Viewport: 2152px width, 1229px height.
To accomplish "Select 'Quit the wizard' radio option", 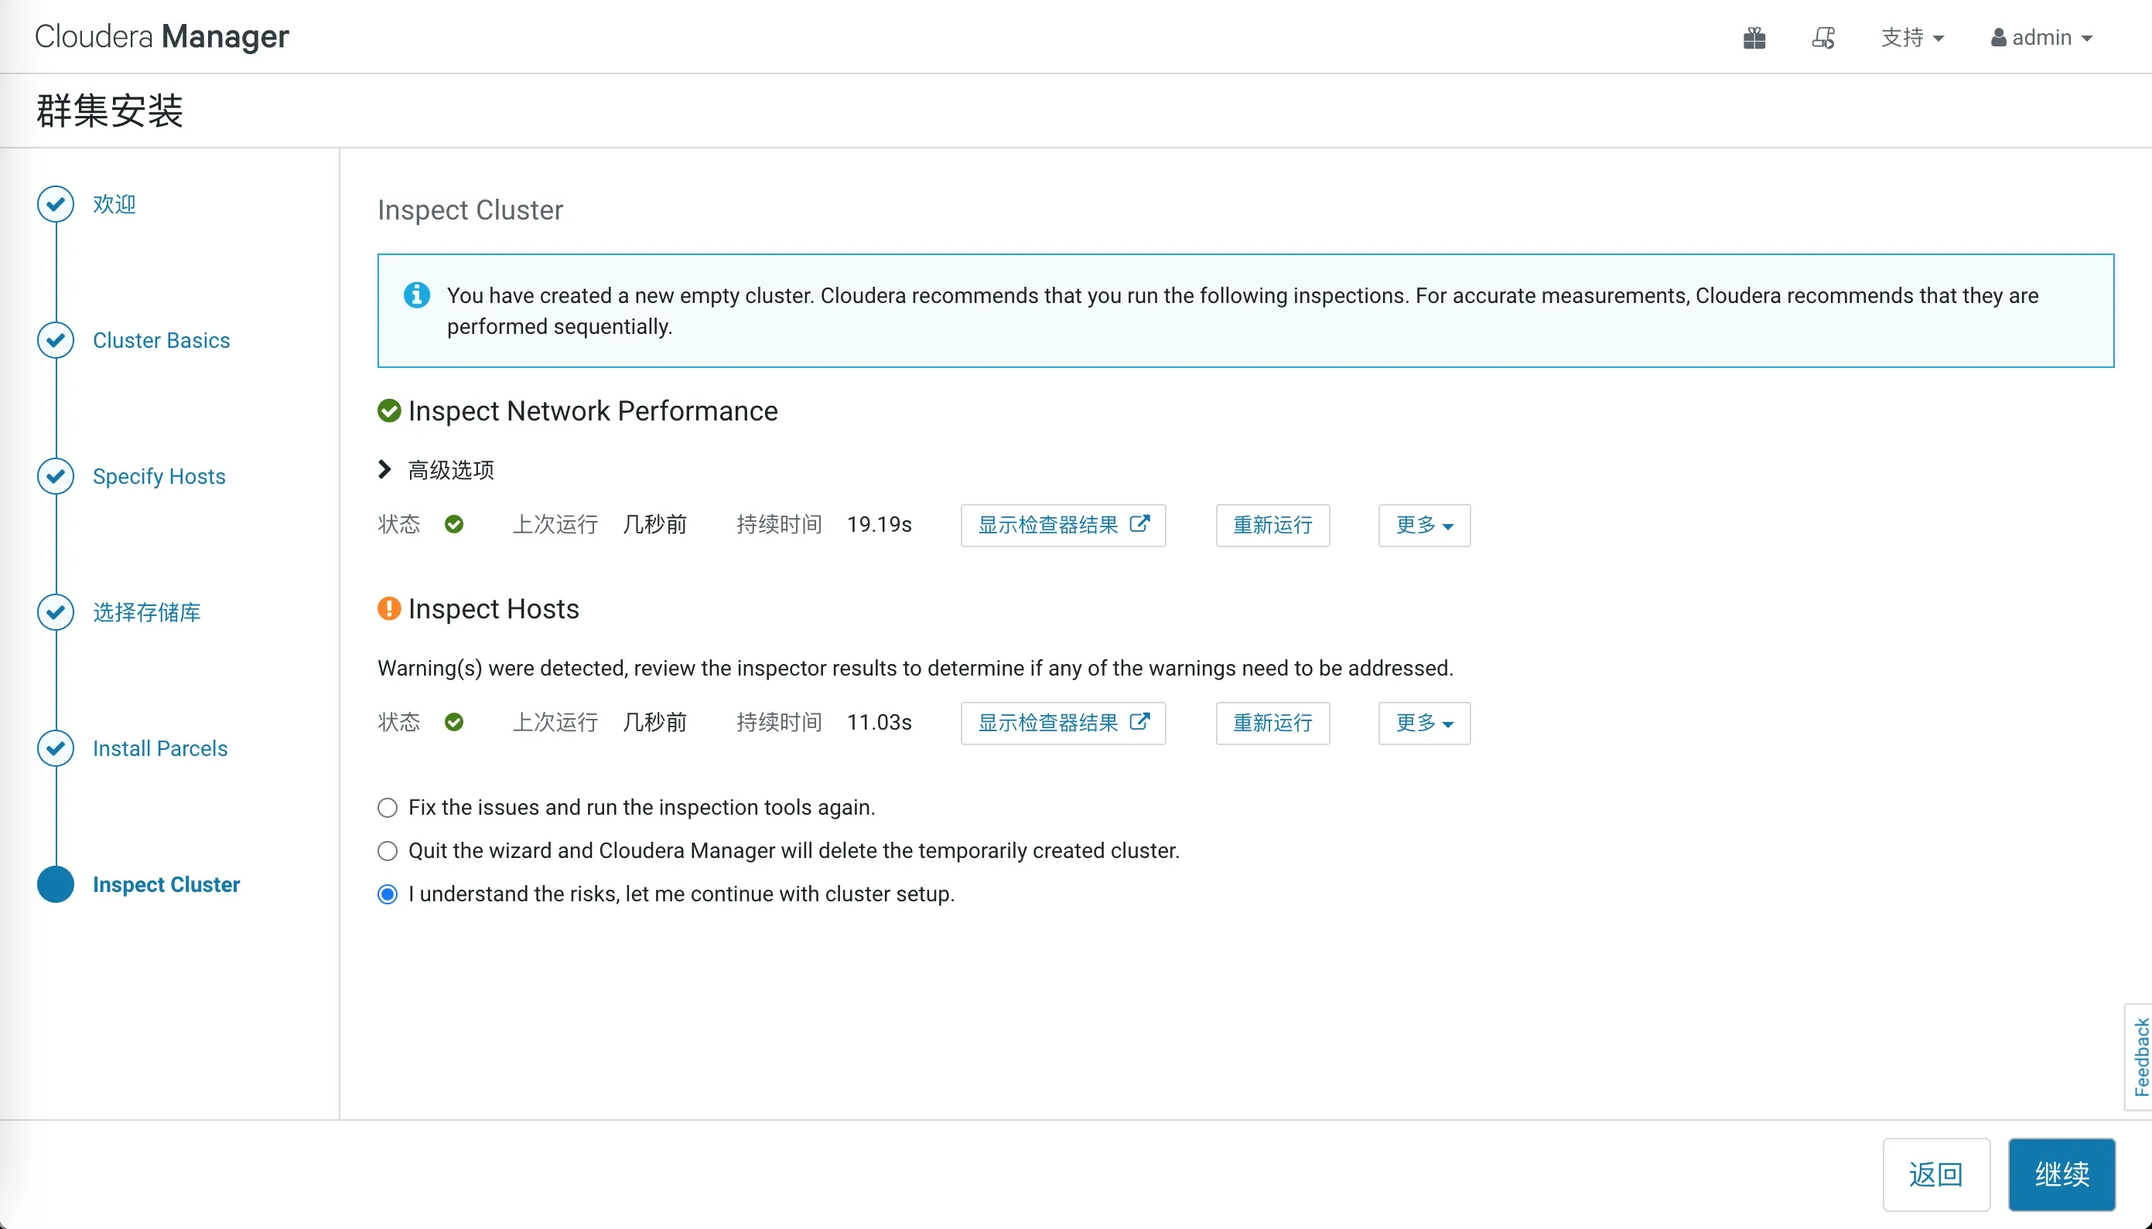I will pyautogui.click(x=387, y=851).
